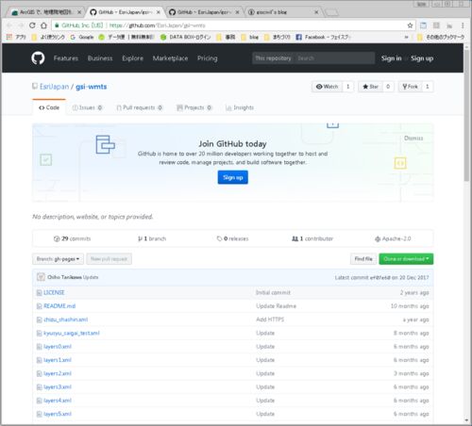Expand the bookmarks bar overflow chevron

tap(406, 37)
